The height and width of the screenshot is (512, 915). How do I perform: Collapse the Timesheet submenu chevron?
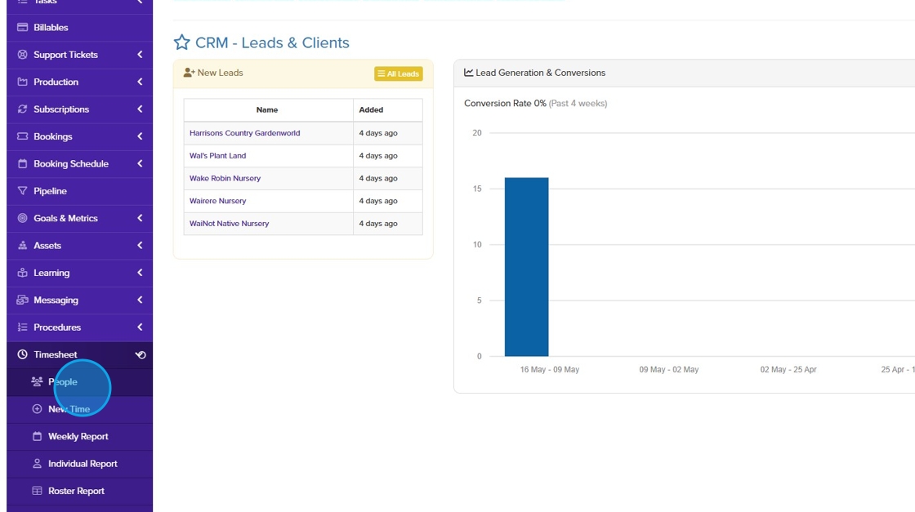[x=140, y=354]
